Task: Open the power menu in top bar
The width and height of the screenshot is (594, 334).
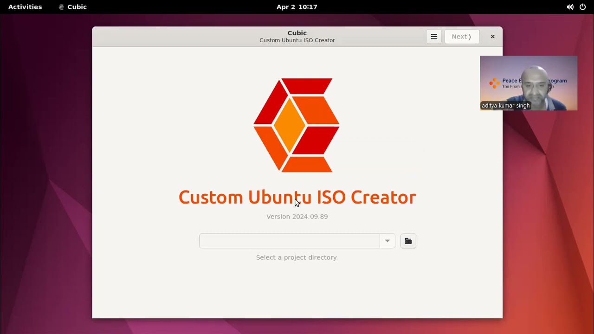Action: 583,7
